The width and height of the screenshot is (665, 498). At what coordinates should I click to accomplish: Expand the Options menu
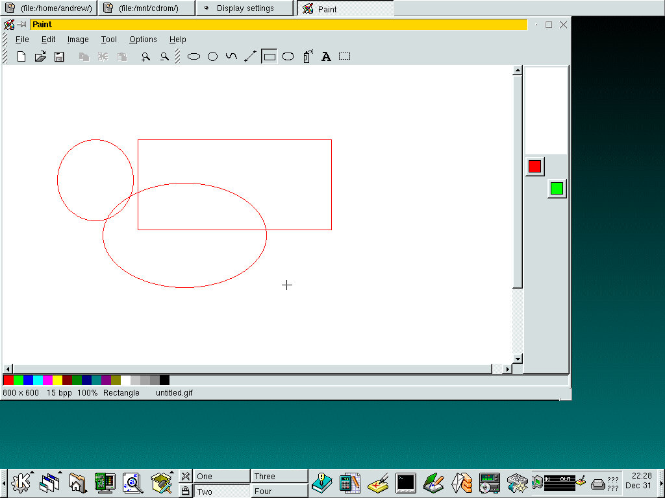pyautogui.click(x=143, y=40)
